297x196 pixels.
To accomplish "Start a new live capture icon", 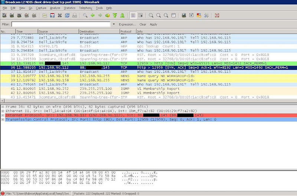I will click(19, 16).
